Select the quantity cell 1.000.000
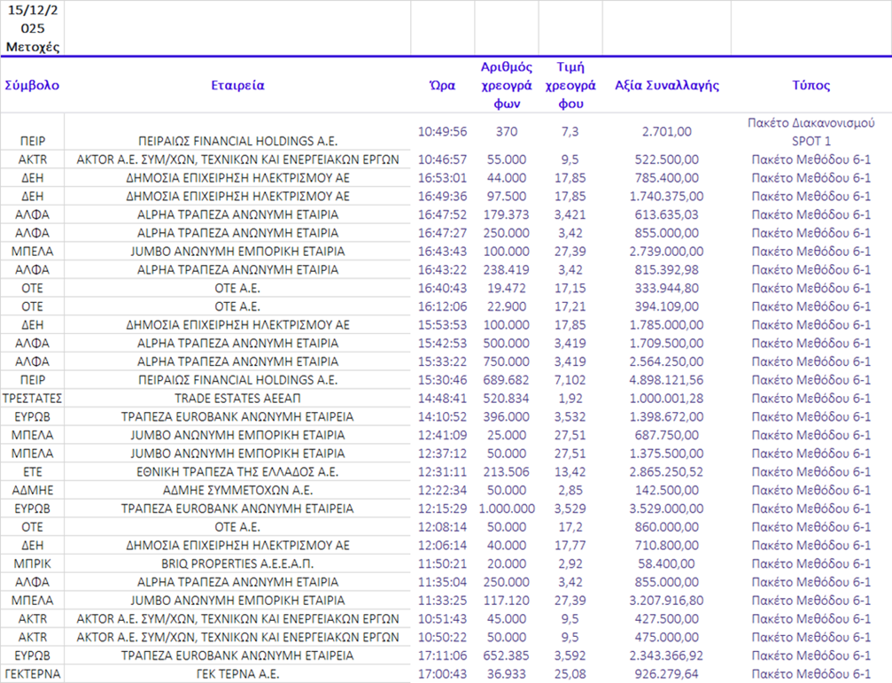 point(506,508)
